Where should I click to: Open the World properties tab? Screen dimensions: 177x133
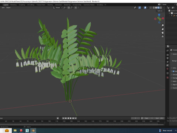[167, 69]
